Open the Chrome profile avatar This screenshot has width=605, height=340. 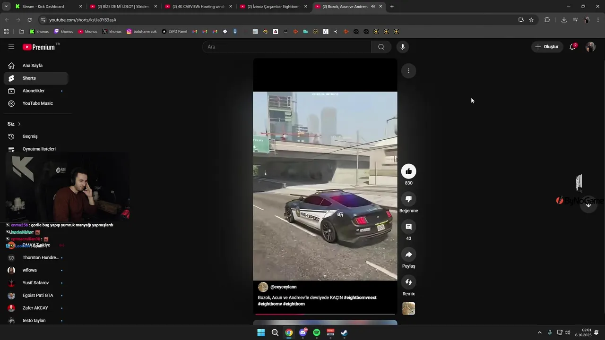pos(587,20)
